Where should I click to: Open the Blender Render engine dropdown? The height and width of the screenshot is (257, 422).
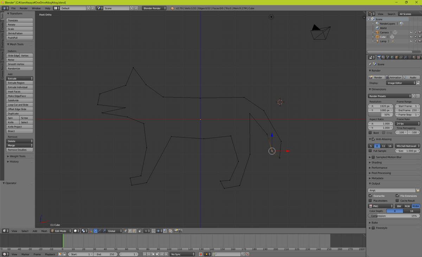coord(154,8)
